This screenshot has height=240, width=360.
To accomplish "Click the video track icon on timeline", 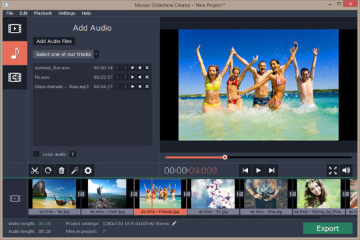I will 15,199.
